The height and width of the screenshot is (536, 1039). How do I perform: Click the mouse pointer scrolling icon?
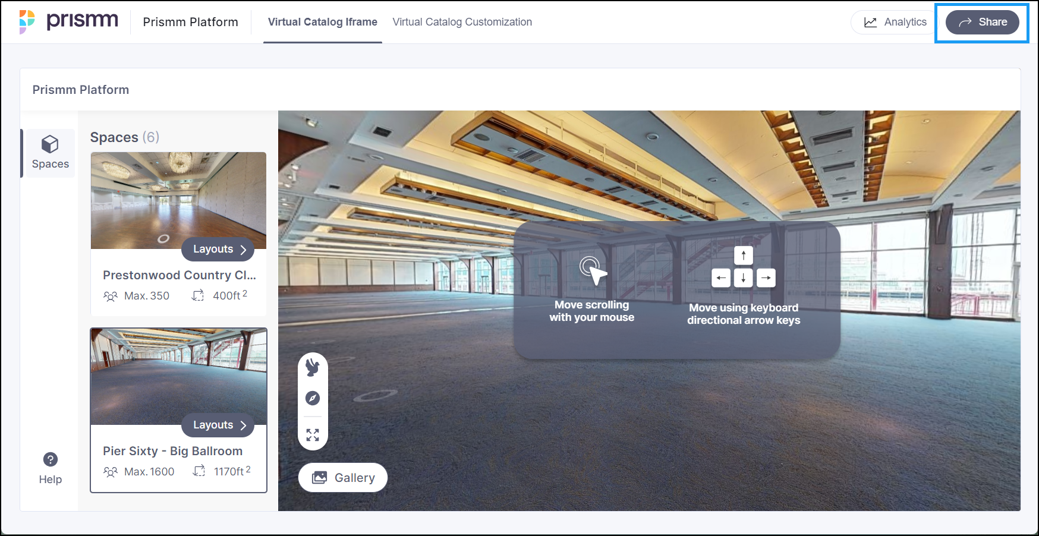click(593, 270)
